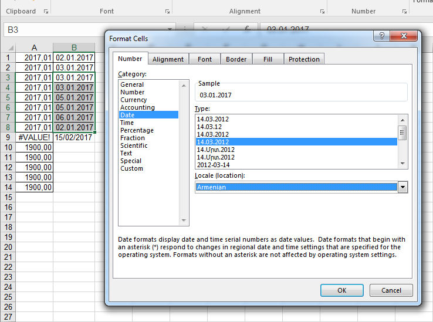Click the Select All corner triangle

pos(11,48)
